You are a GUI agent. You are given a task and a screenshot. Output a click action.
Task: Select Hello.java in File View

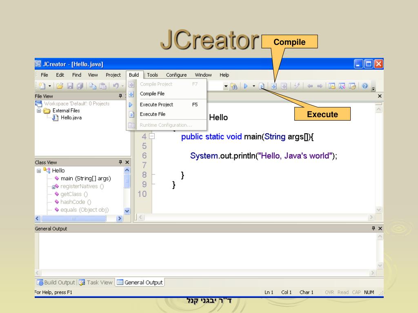(71, 118)
